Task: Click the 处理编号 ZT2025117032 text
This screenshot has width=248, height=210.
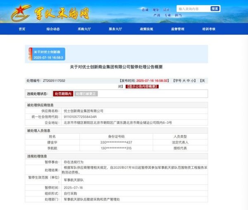Action: tap(46, 80)
